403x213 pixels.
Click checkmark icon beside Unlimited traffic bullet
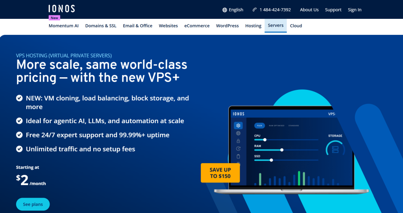click(19, 149)
